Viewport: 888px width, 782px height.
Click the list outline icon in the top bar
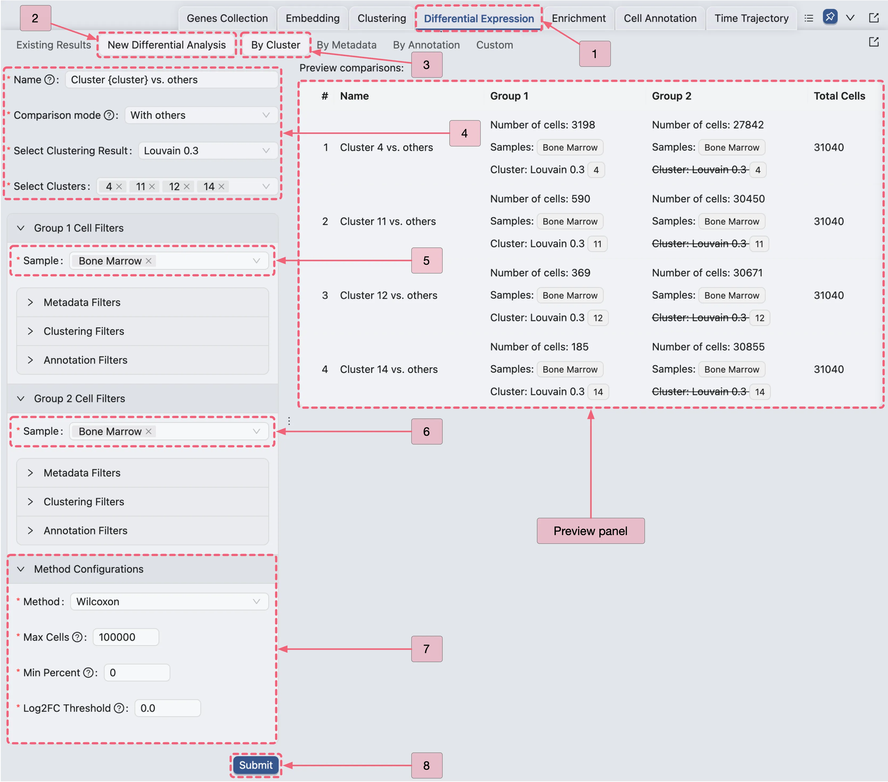[x=809, y=18]
